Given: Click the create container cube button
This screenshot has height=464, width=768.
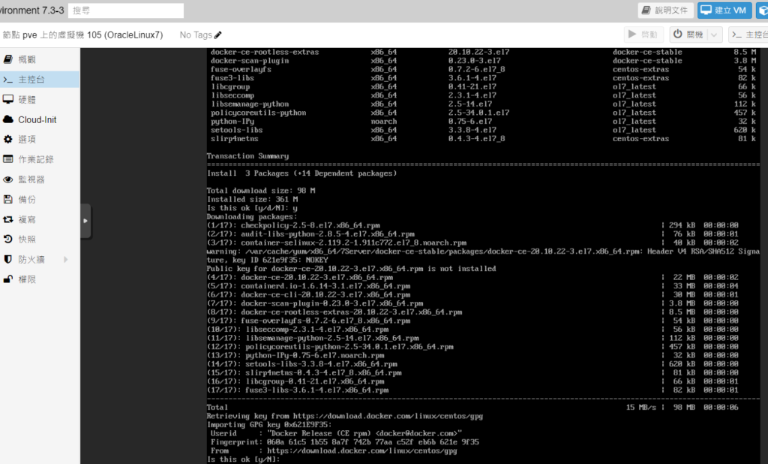Looking at the screenshot, I should [x=762, y=11].
